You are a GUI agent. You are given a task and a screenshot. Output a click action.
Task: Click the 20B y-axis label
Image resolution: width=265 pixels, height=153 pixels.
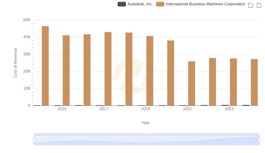pyautogui.click(x=27, y=71)
